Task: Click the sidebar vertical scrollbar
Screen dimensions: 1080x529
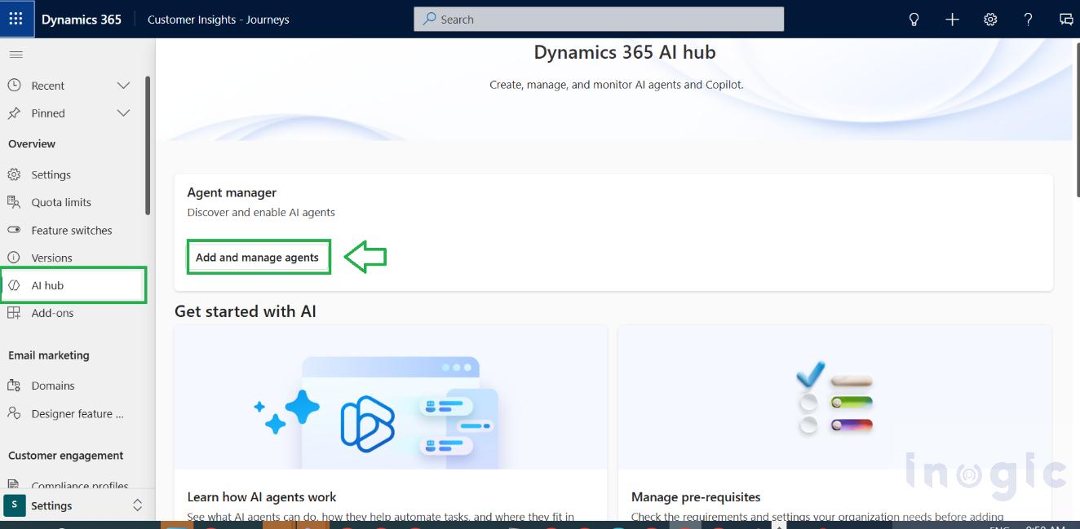Action: [148, 145]
